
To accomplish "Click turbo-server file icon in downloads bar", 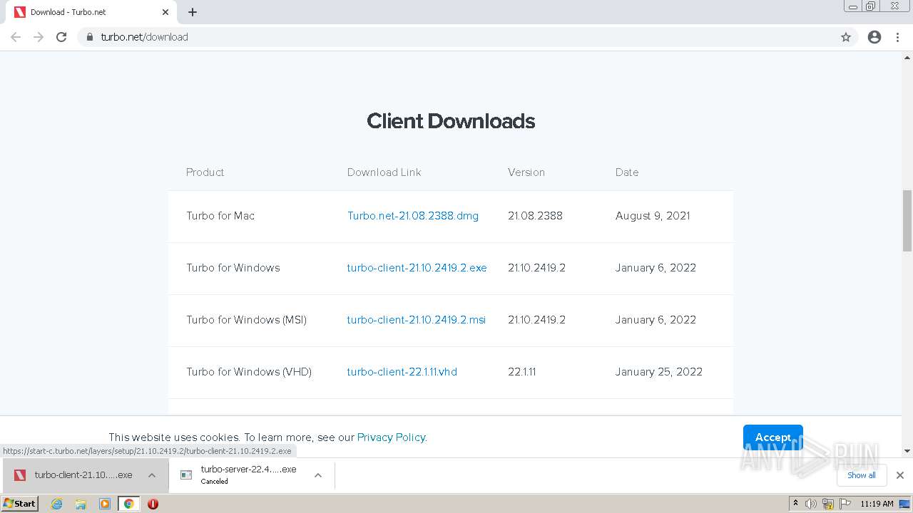I will (x=186, y=475).
